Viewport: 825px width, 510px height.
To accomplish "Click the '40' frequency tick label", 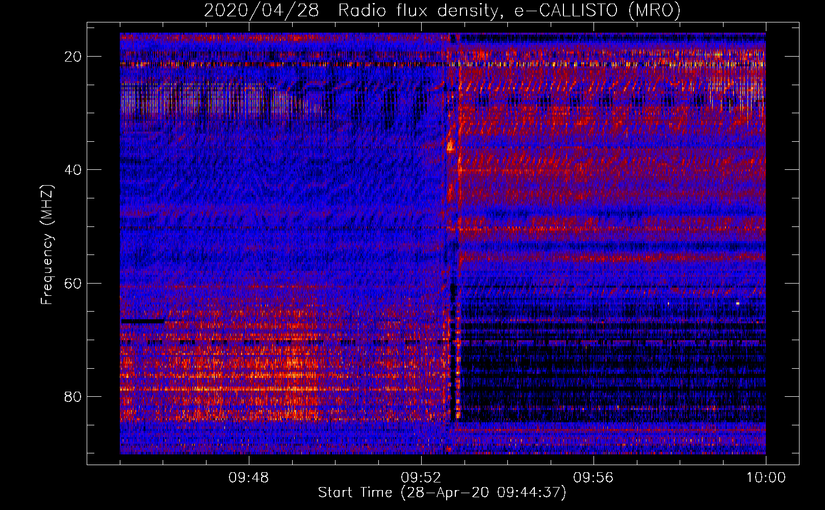I will point(73,170).
